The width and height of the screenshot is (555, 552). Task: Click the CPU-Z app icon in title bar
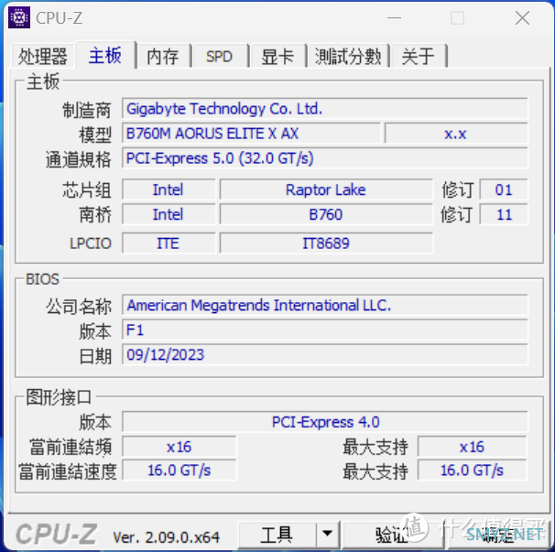point(19,17)
